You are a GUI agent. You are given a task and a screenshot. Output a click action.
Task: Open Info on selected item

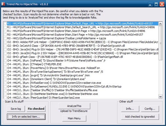click(x=26, y=117)
